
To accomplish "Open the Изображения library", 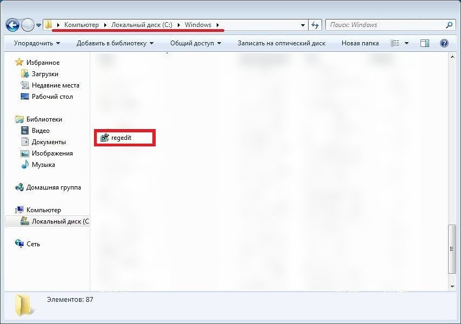I will [x=52, y=153].
